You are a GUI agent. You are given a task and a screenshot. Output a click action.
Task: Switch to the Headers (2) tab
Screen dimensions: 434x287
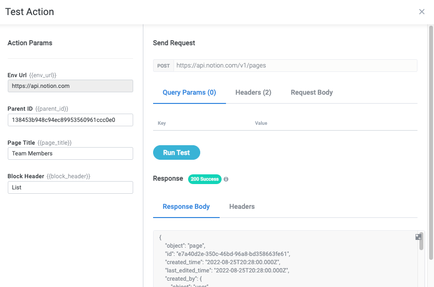click(x=253, y=92)
